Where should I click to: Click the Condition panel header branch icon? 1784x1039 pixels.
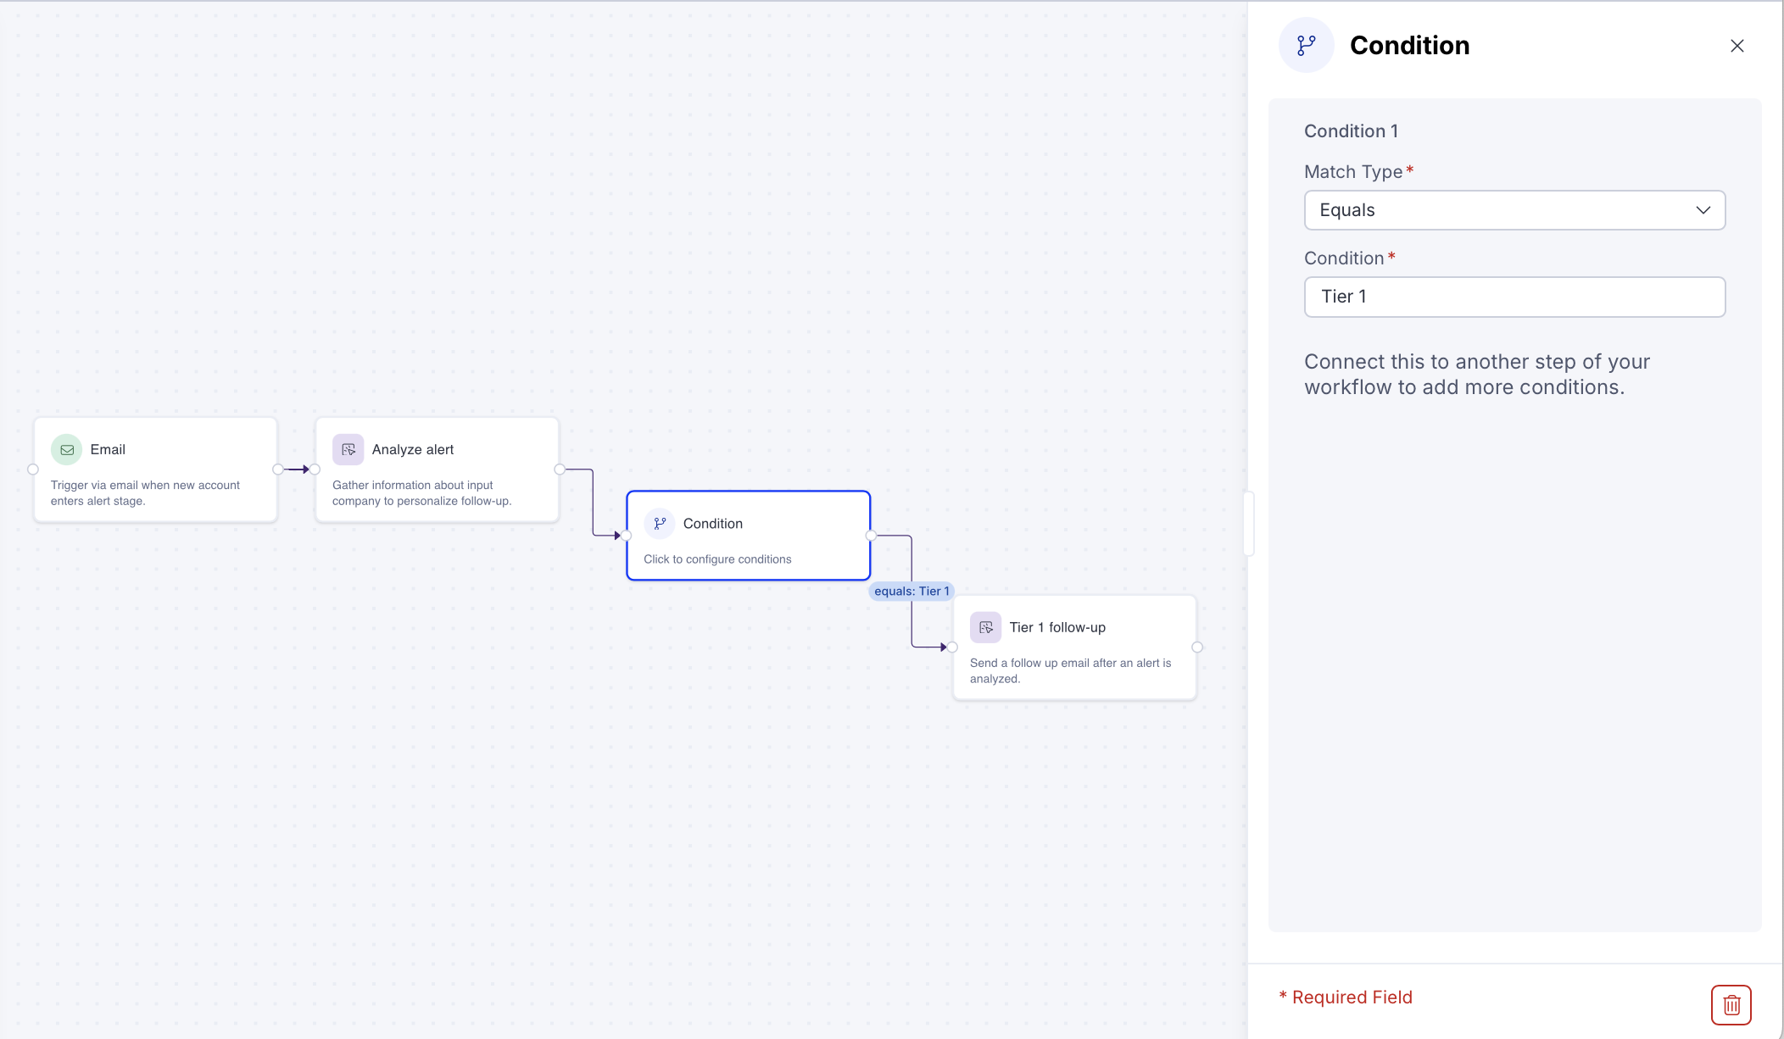1306,46
